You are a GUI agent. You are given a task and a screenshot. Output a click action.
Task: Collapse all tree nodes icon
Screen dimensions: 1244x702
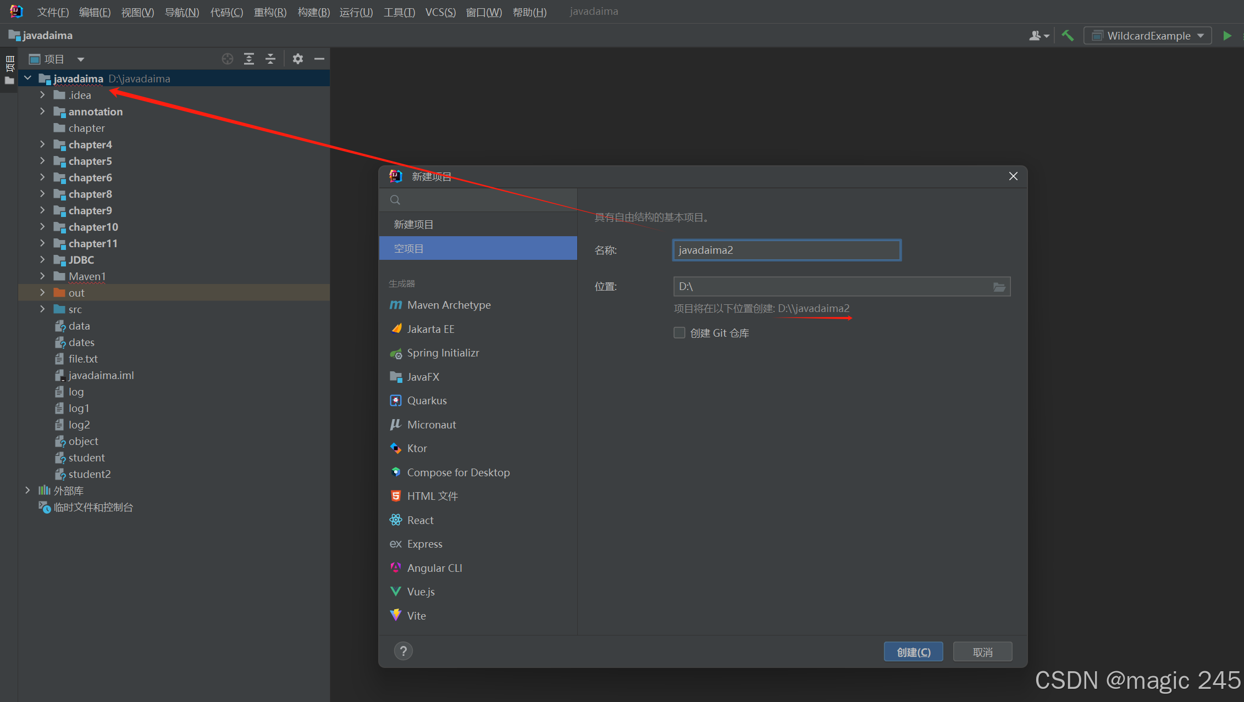(270, 59)
